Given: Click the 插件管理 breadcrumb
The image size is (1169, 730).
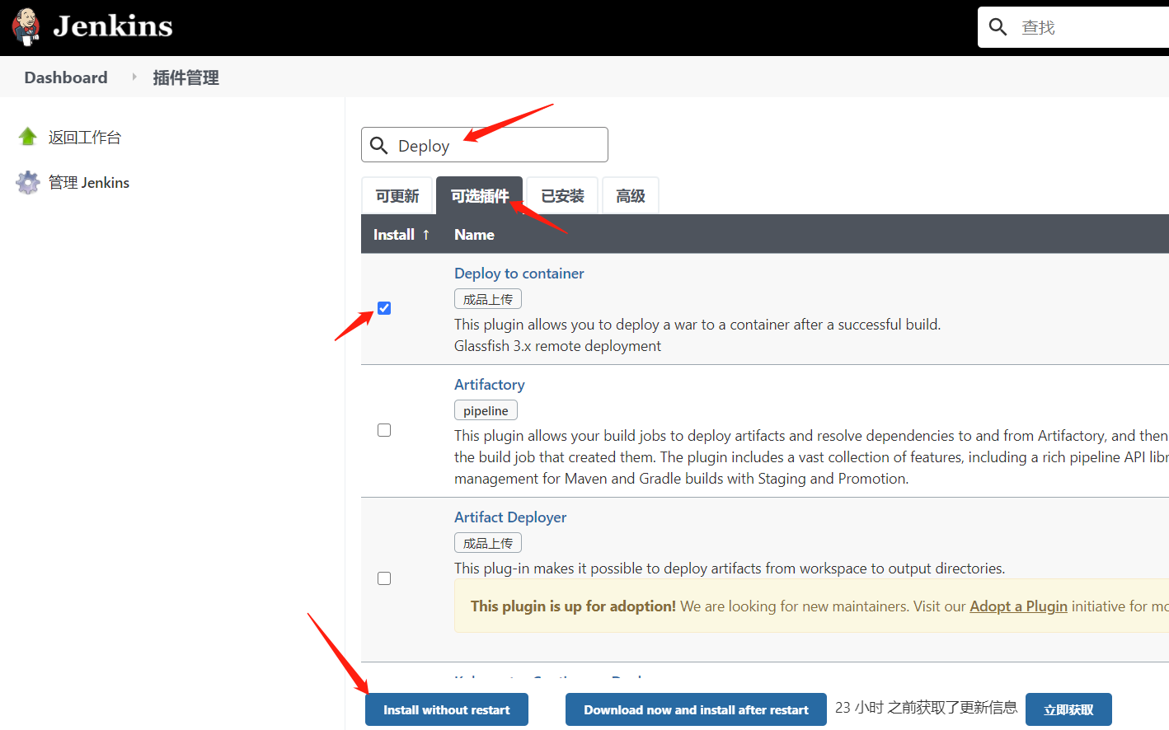Looking at the screenshot, I should coord(185,77).
